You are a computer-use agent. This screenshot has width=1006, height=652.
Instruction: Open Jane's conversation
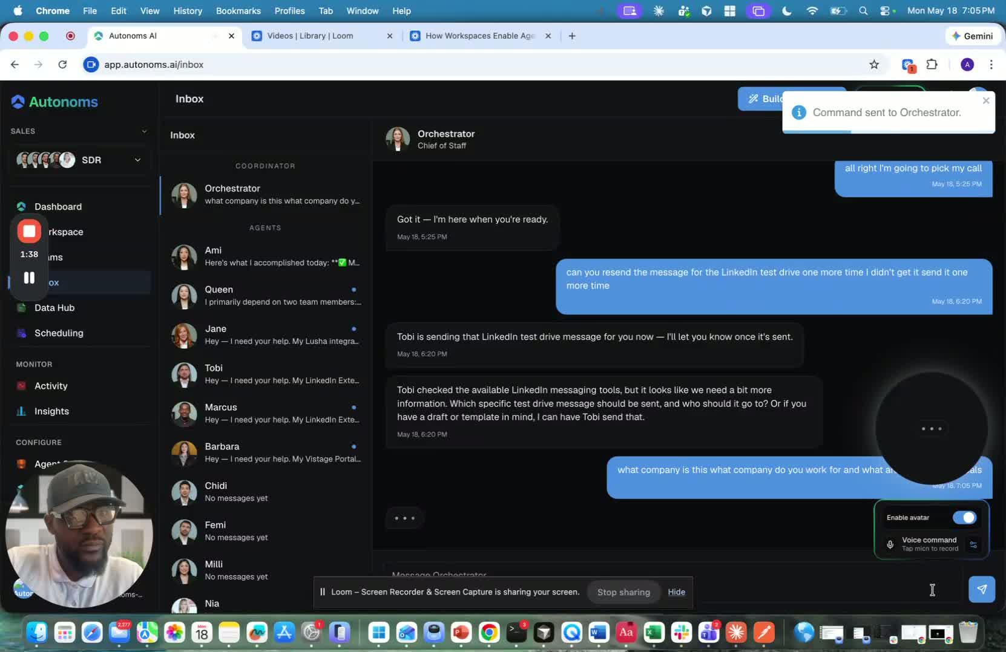tap(265, 335)
